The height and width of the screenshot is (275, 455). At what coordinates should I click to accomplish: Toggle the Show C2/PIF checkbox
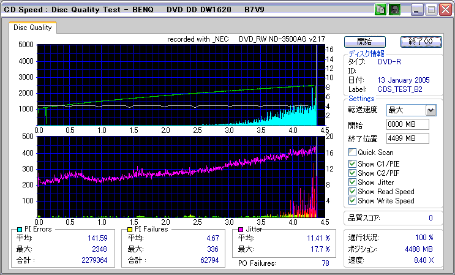[352, 173]
